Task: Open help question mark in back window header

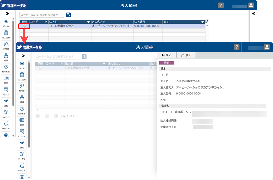Action: coord(221,5)
